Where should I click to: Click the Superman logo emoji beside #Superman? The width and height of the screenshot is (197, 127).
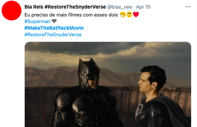point(54,21)
